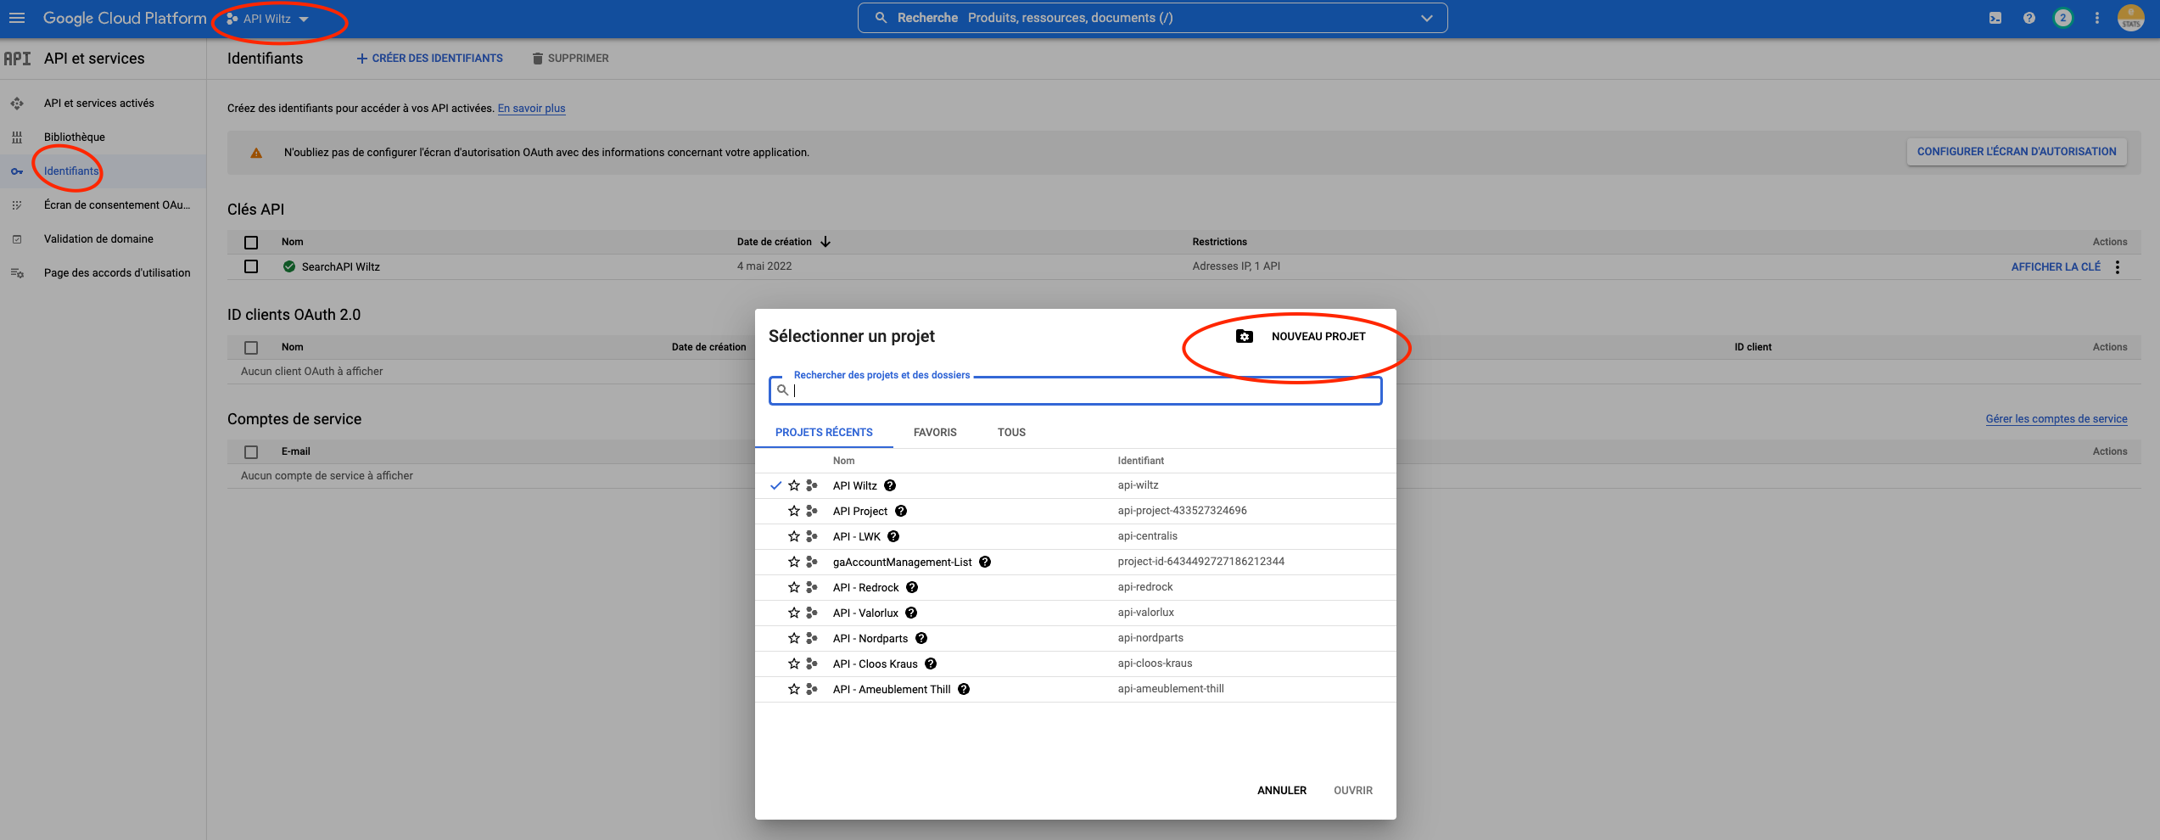Select the api-valorlux identifier row

[1076, 613]
